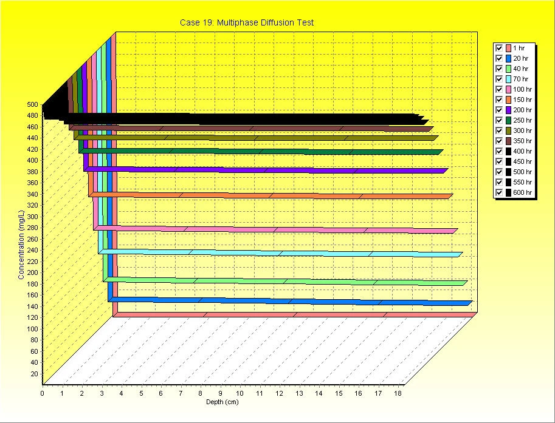Select the '20 hr' legend label

[521, 58]
